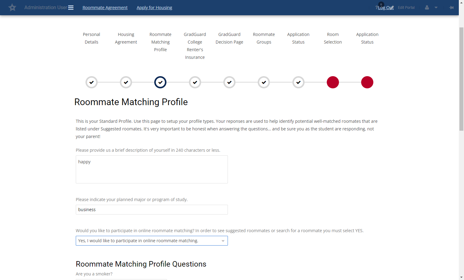Click the pin icon in the header

pos(452,7)
